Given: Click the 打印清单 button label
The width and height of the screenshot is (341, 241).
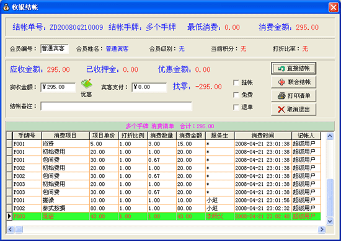Looking at the screenshot, I should (299, 96).
